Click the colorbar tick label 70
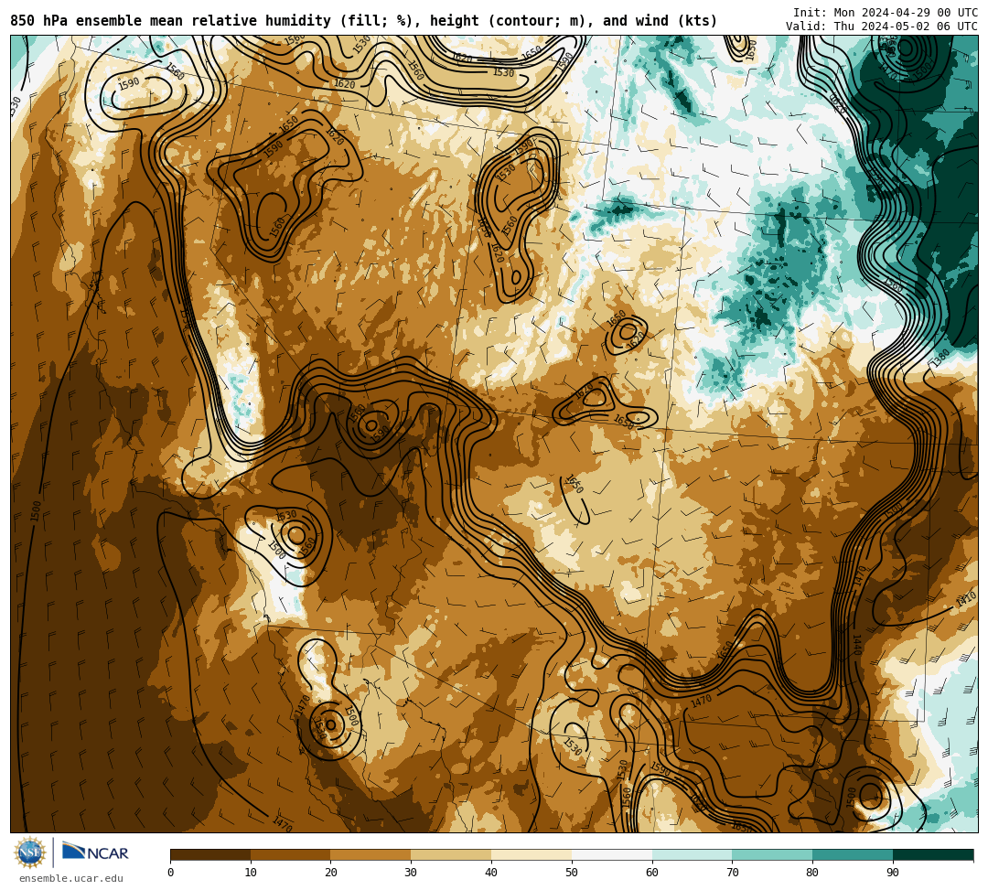The height and width of the screenshot is (890, 988). pyautogui.click(x=733, y=873)
